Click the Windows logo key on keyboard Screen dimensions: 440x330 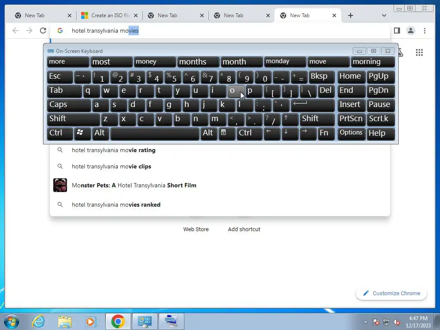click(82, 134)
